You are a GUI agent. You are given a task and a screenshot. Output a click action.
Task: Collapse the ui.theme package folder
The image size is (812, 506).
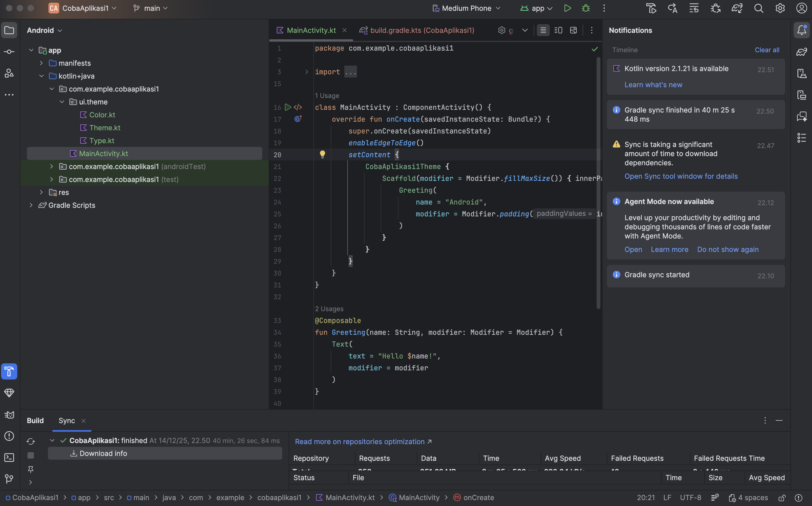62,102
